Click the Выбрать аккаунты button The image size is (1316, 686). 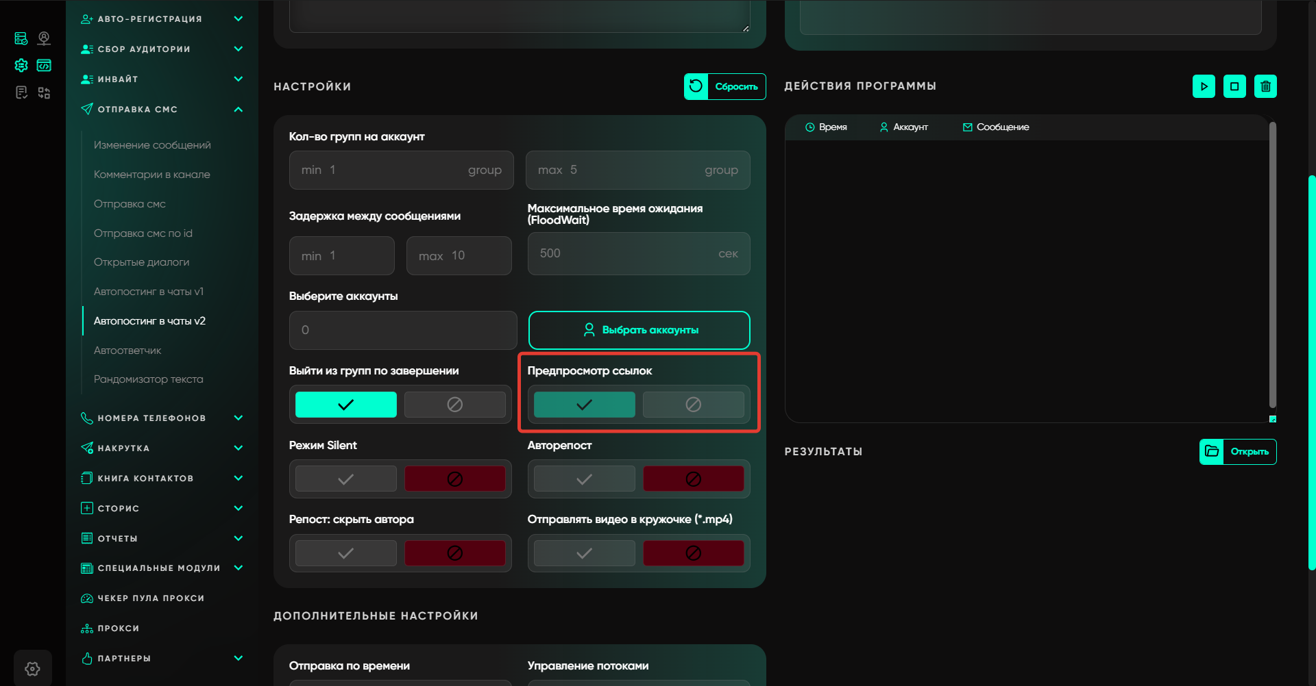(639, 330)
